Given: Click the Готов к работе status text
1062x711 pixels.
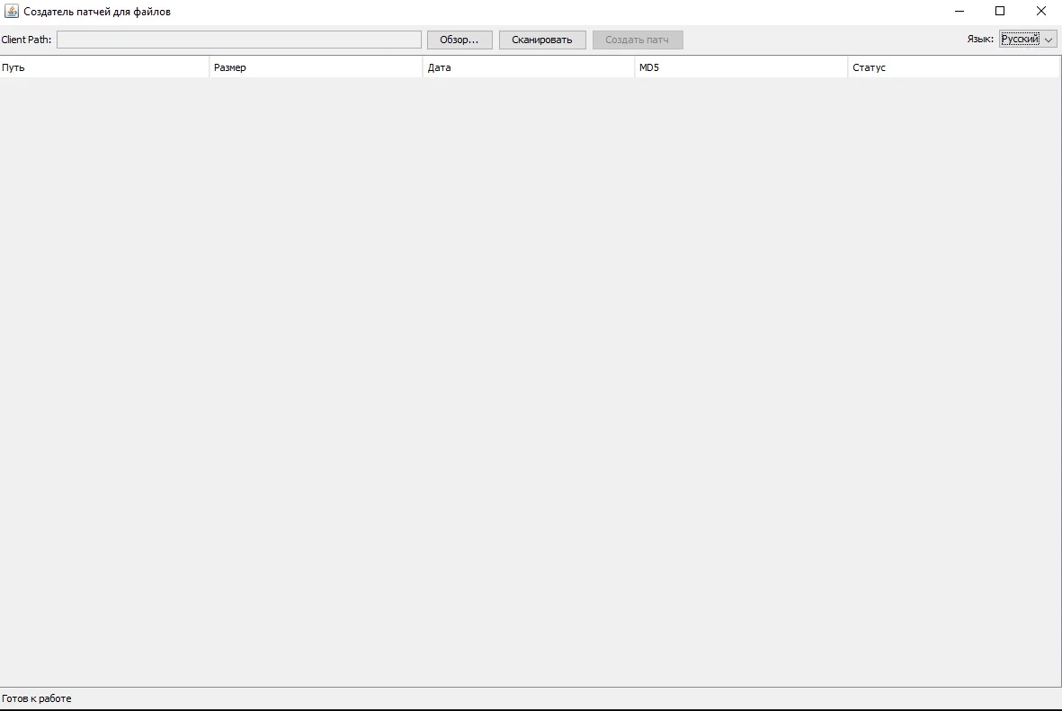Looking at the screenshot, I should 37,698.
